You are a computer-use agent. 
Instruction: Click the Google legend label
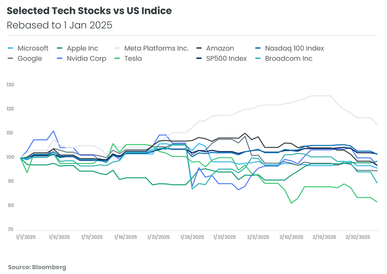(30, 58)
